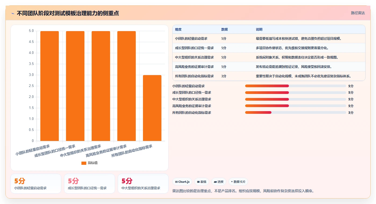Viewport: 376px width, 204px height.
Task: Click the progress bar for 小团队的轻量启动需求
Action: click(x=296, y=86)
